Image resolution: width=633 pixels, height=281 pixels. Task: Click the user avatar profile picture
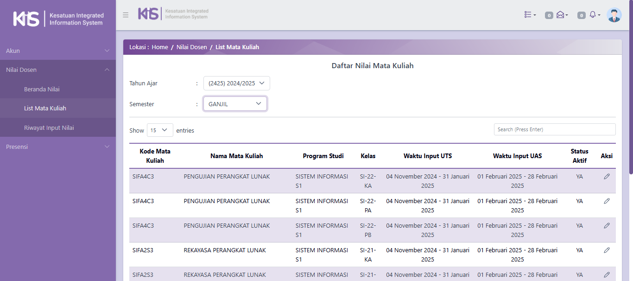pos(614,15)
